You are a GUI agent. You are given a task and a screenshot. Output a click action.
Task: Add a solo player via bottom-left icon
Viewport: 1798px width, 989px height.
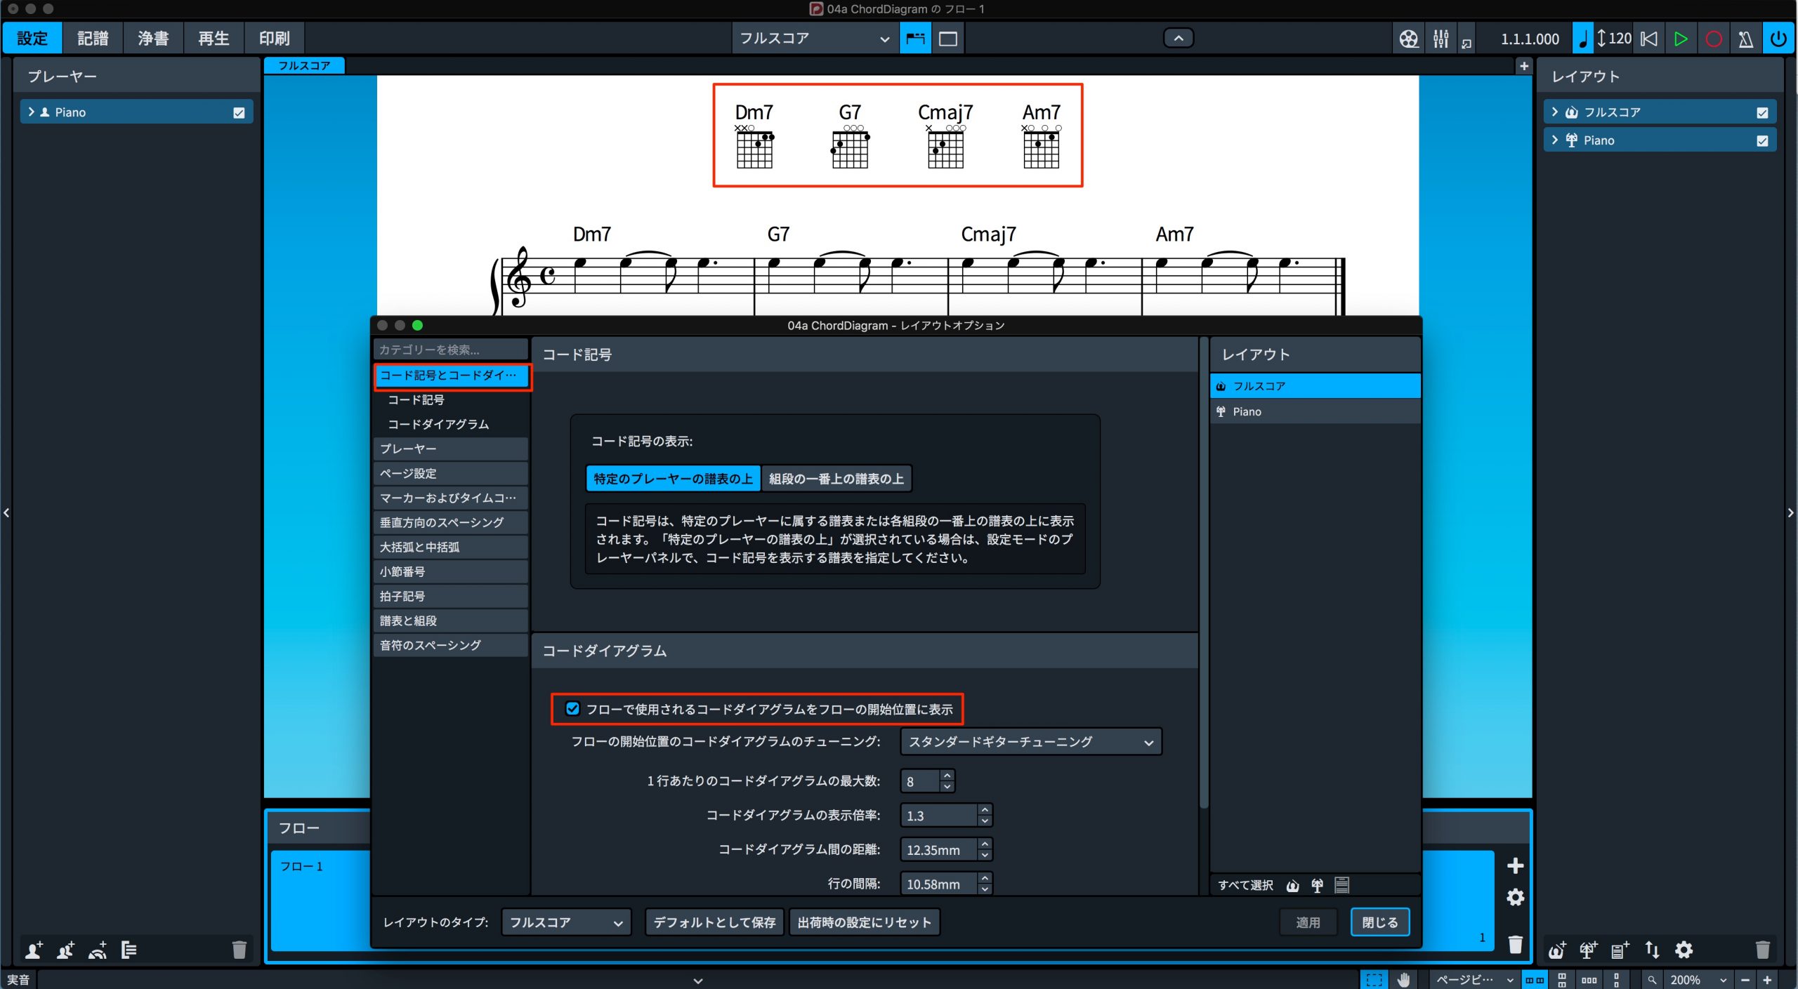pyautogui.click(x=34, y=950)
